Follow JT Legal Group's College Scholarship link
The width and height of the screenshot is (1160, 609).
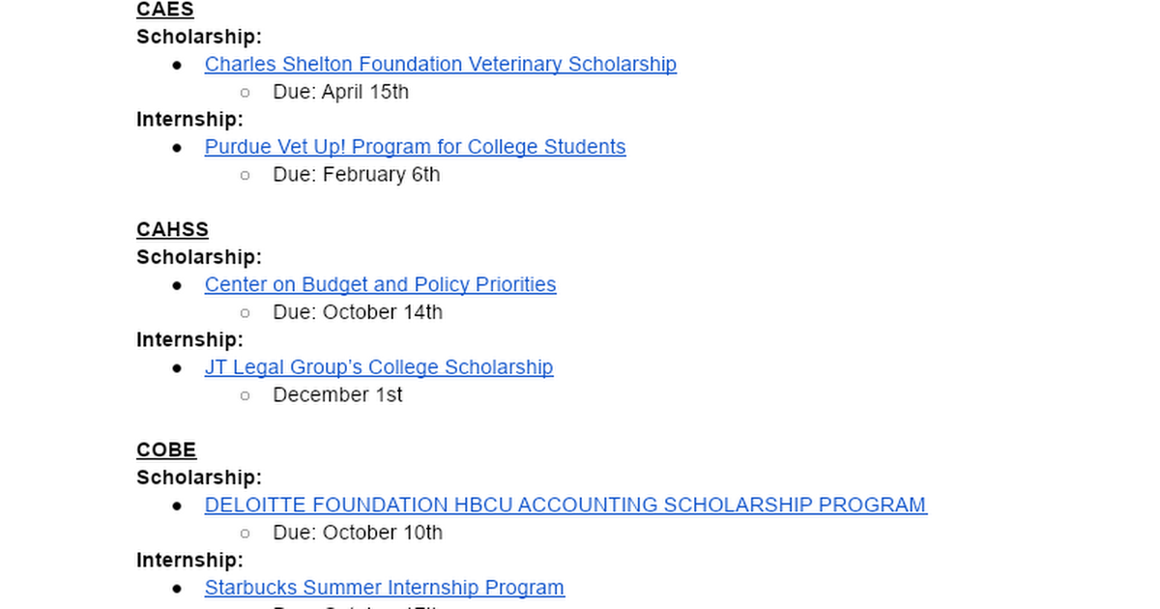[x=379, y=367]
